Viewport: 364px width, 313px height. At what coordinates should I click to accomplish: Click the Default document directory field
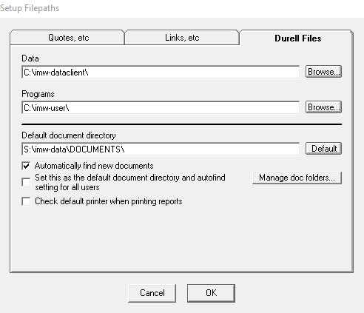pyautogui.click(x=161, y=149)
